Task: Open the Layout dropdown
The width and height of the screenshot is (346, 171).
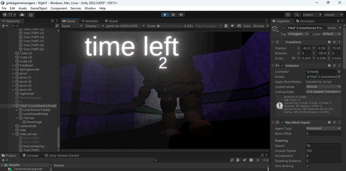Action: tap(333, 15)
